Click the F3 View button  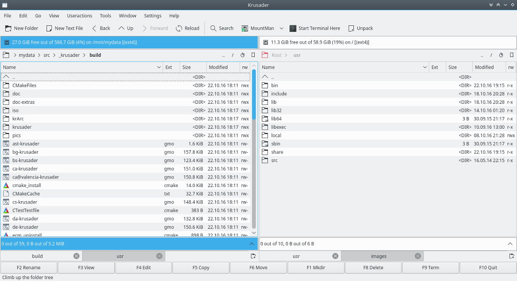86,267
